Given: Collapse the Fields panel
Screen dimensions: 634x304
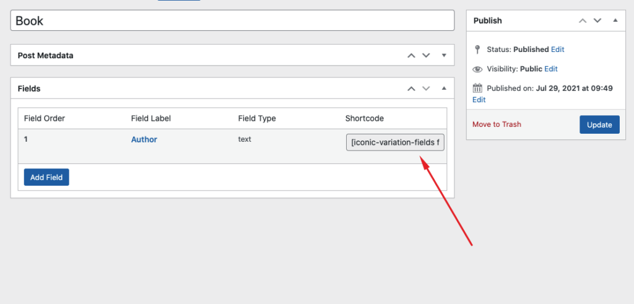Looking at the screenshot, I should (x=444, y=89).
